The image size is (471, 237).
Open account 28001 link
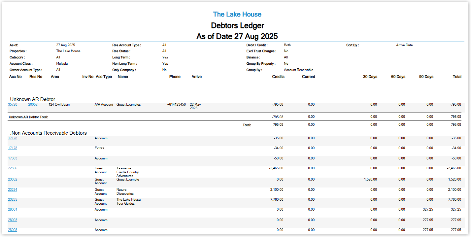click(13, 210)
